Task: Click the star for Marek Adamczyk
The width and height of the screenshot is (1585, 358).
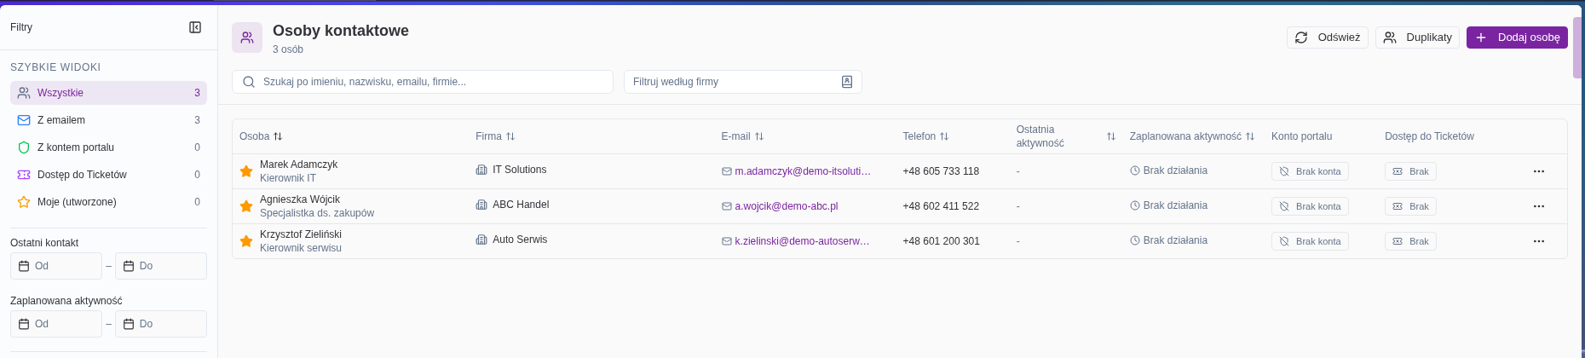Action: coord(246,171)
